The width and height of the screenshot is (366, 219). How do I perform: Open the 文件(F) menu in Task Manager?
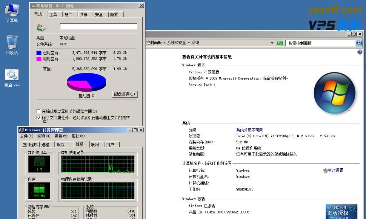26,136
